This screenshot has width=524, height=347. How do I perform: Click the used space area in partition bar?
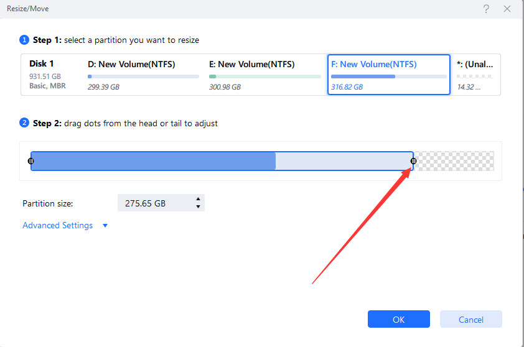click(154, 161)
